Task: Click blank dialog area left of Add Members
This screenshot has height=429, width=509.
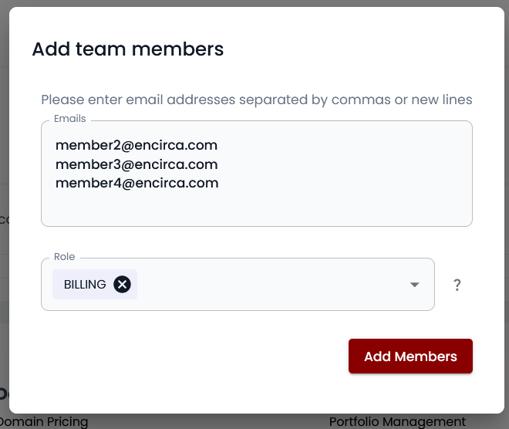Action: tap(193, 356)
